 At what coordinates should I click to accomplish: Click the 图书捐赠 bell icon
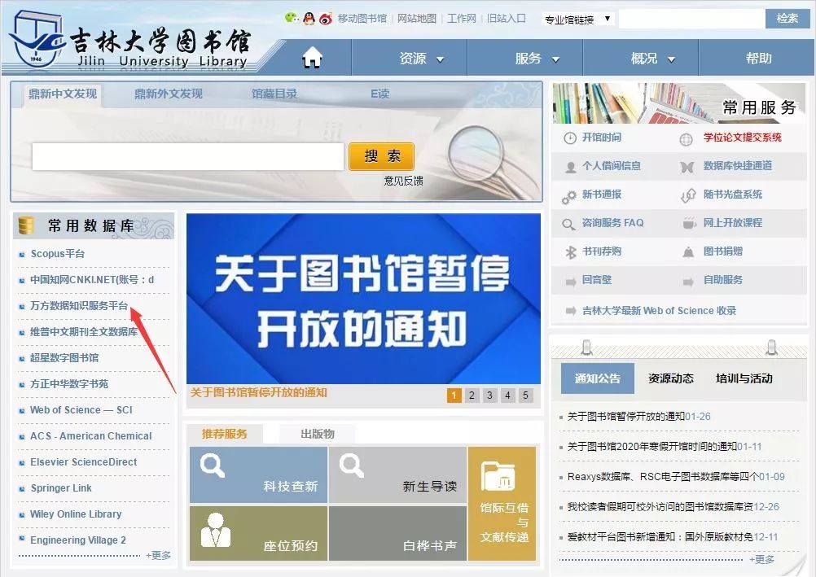point(688,252)
